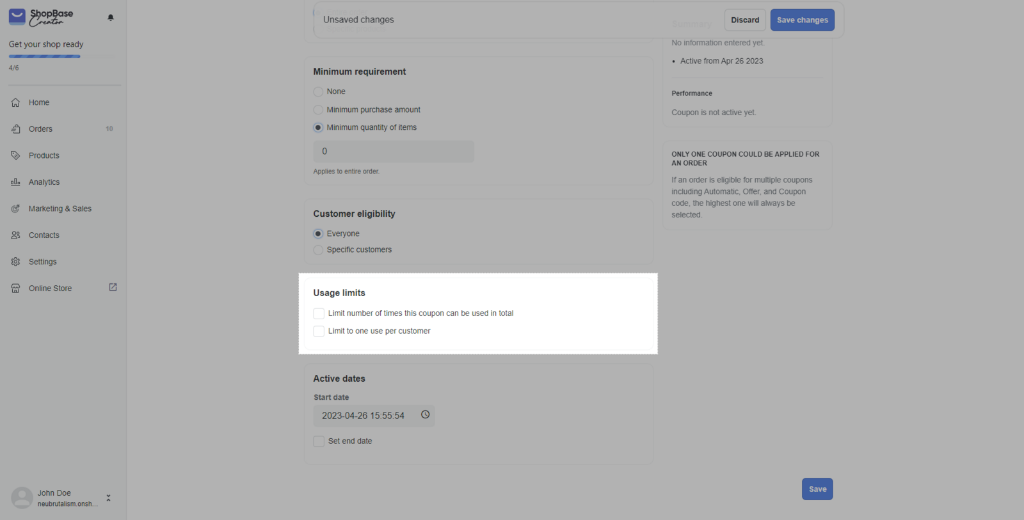The height and width of the screenshot is (520, 1024).
Task: Click the Active from Apr 26 2023 text
Action: [722, 61]
